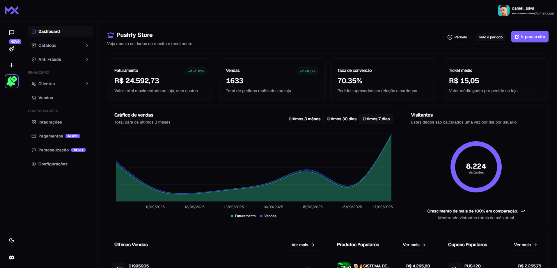
Task: Click the R$ 15,05 Ticket médio value
Action: coord(464,81)
